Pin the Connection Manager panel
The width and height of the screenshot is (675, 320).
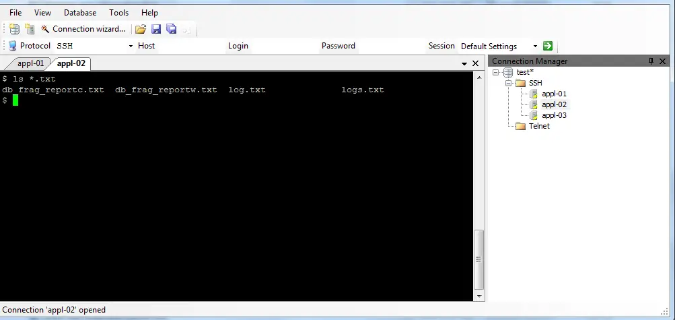click(651, 61)
